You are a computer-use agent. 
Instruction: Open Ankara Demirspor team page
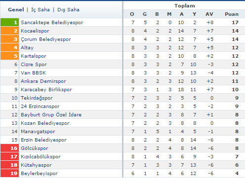click(43, 81)
